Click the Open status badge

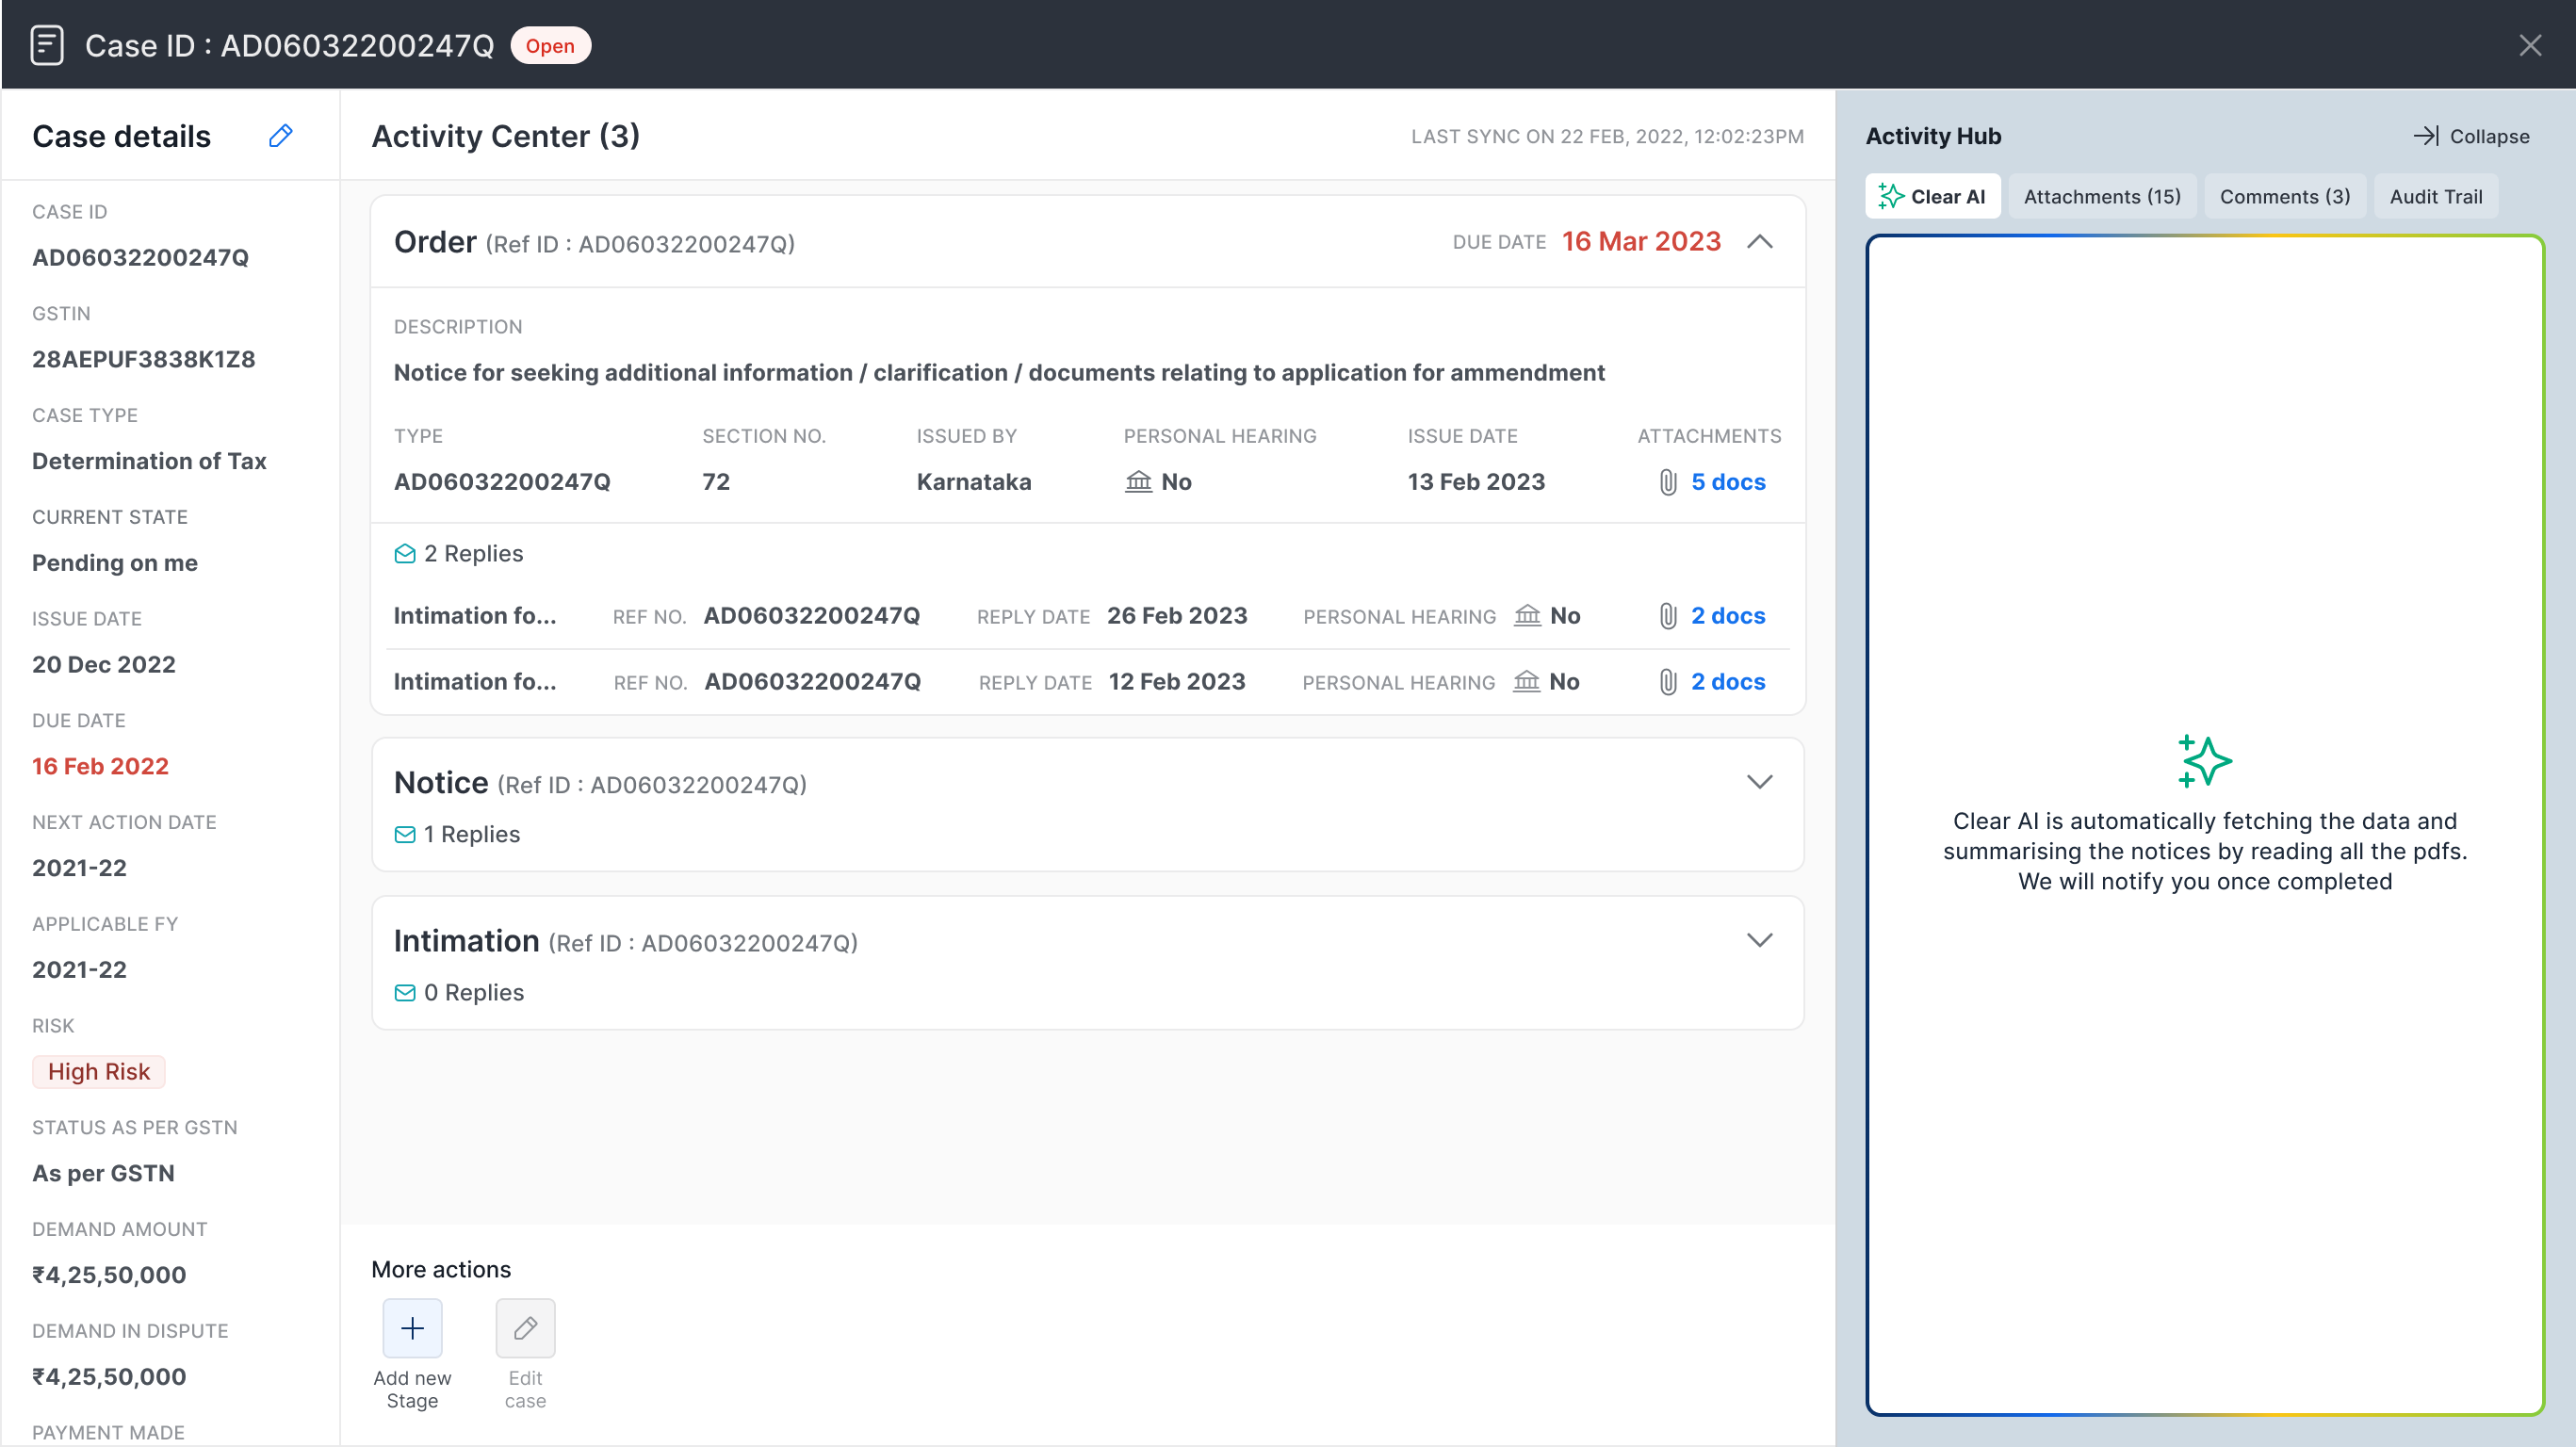point(550,45)
